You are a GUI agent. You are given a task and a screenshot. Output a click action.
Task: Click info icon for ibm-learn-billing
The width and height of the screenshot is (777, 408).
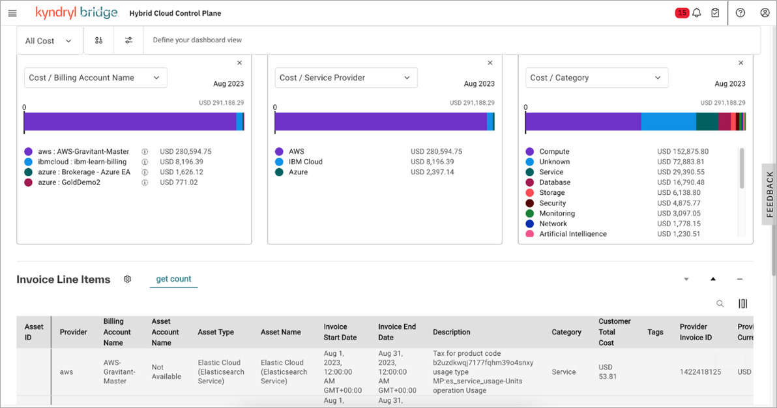[145, 162]
